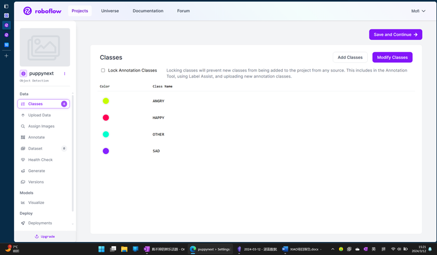The height and width of the screenshot is (255, 437).
Task: Click the purple SAD color swatch
Action: (106, 151)
